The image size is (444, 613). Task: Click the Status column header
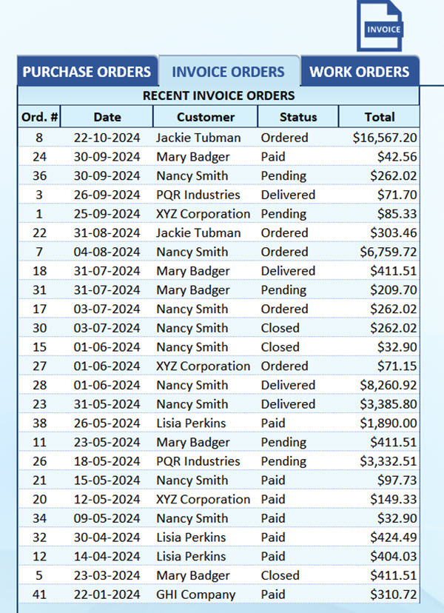[297, 117]
